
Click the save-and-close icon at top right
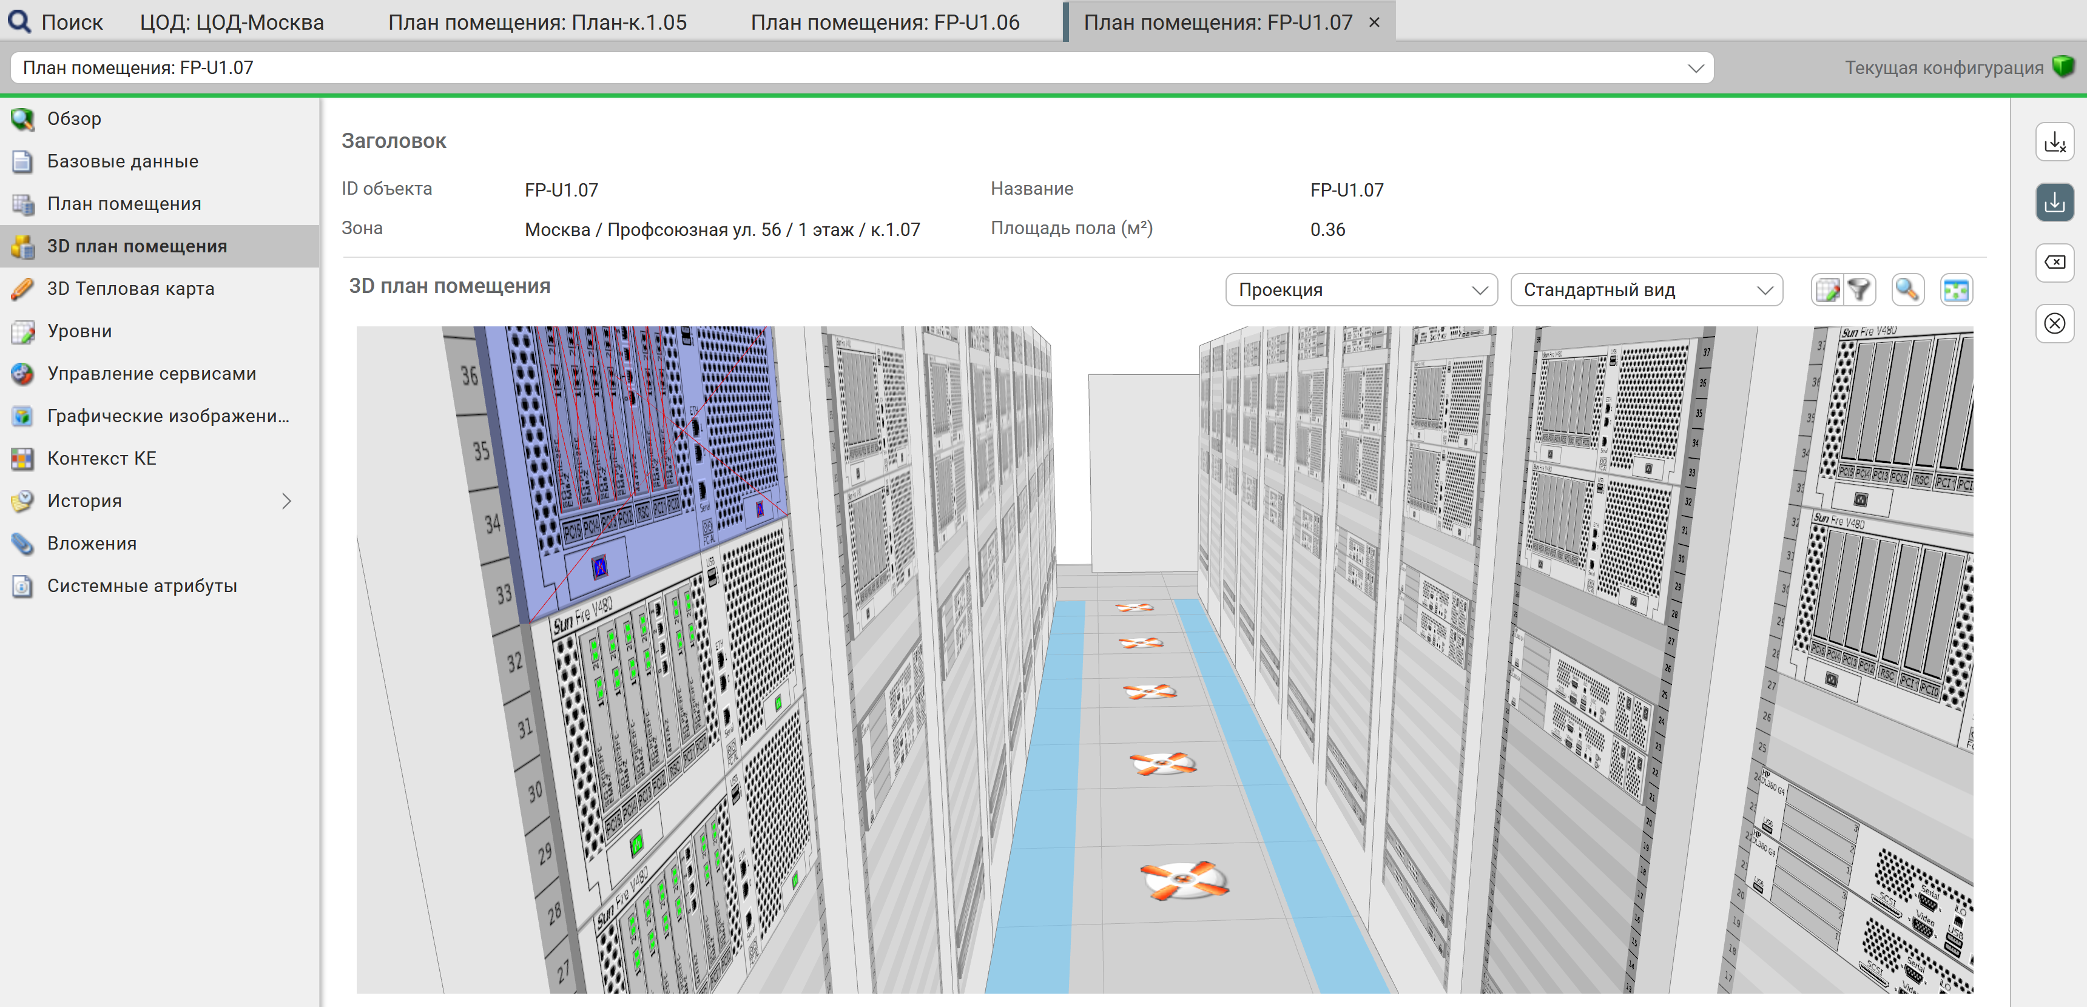point(2055,142)
